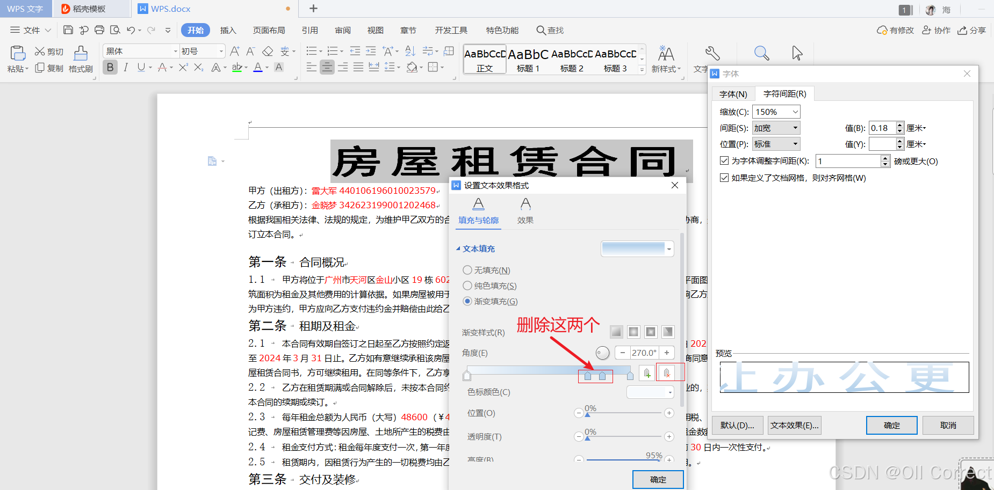Add a gradient stop
The width and height of the screenshot is (994, 490).
pyautogui.click(x=647, y=373)
